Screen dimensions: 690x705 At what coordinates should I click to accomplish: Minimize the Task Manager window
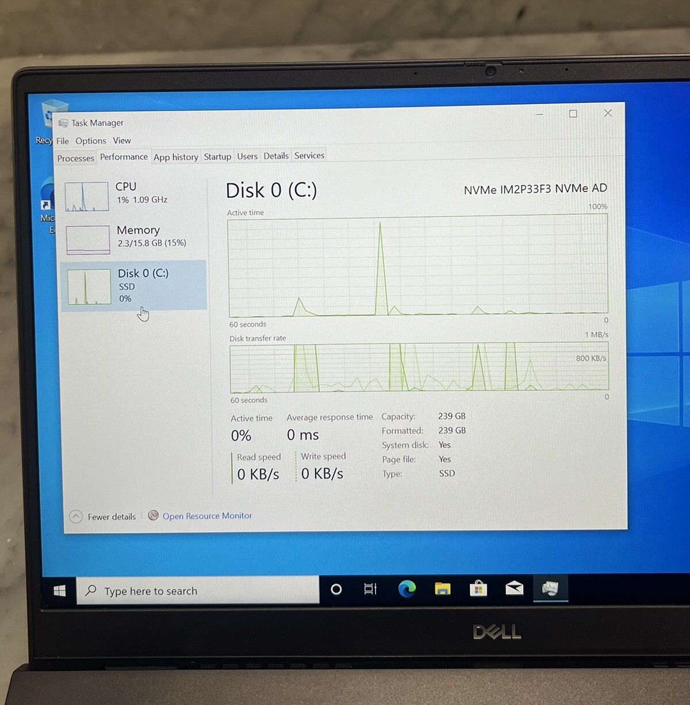pos(539,114)
